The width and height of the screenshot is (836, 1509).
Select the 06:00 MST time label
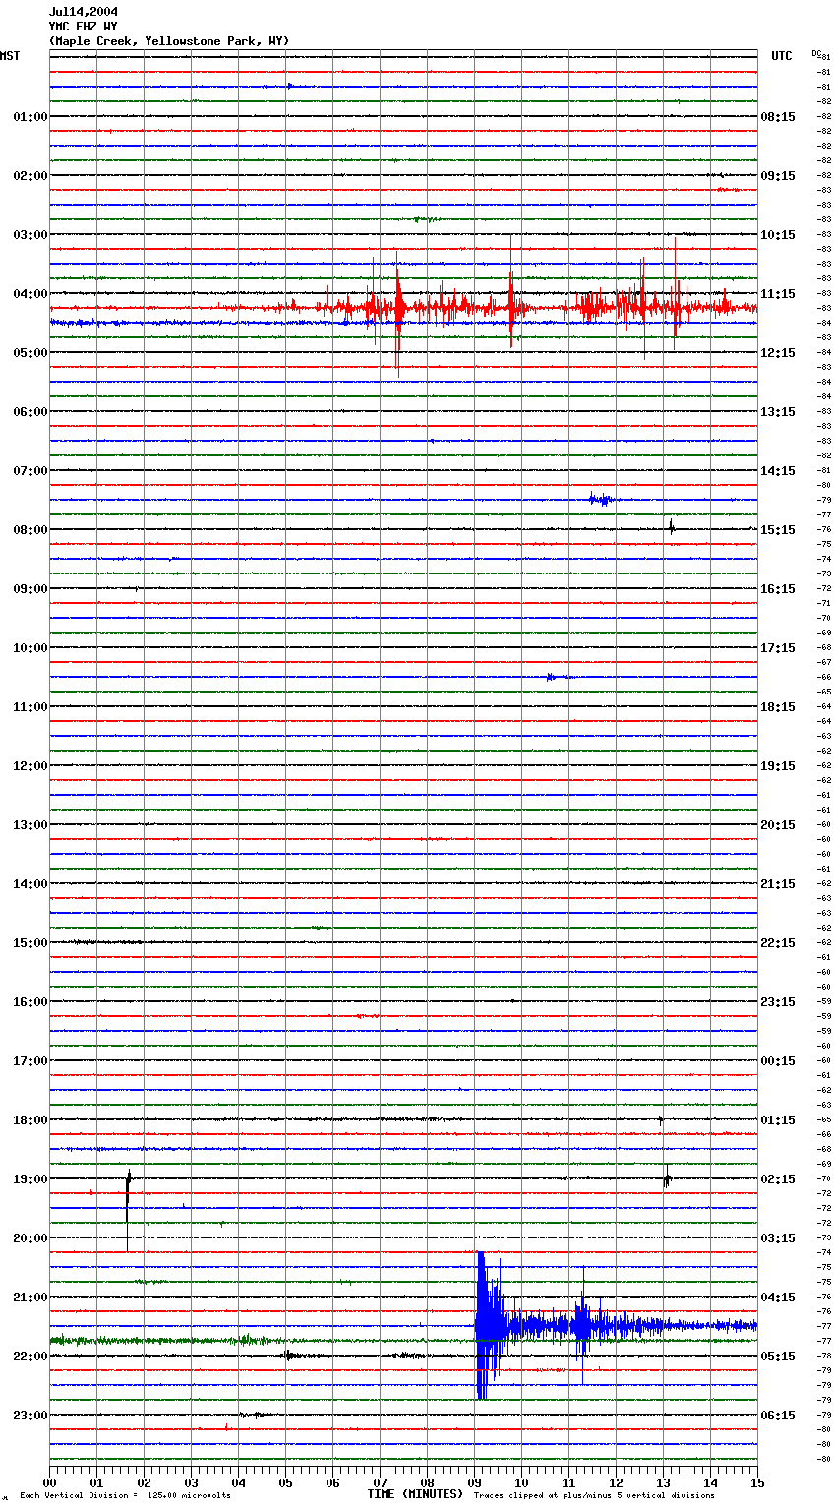[30, 412]
